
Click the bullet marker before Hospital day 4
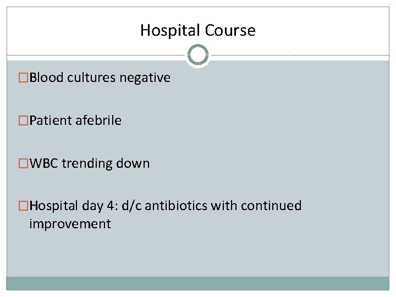pos(24,206)
